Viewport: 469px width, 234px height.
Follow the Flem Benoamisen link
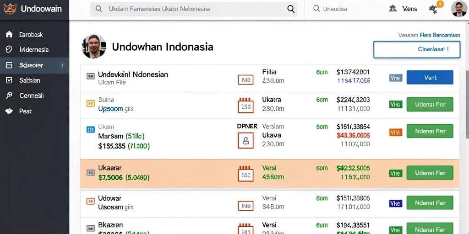click(440, 35)
